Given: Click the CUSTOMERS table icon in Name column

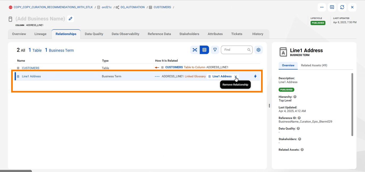Looking at the screenshot, I should tap(18, 68).
